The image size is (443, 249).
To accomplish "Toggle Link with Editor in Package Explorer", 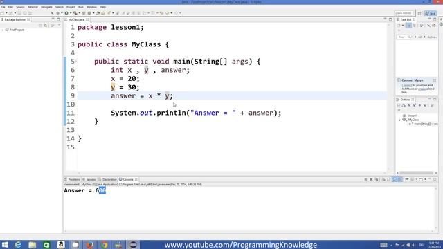I will pos(46,26).
